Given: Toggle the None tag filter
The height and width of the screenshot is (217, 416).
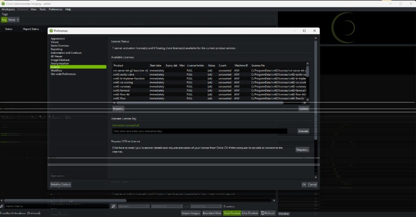Looking at the screenshot, I should pyautogui.click(x=12, y=20).
